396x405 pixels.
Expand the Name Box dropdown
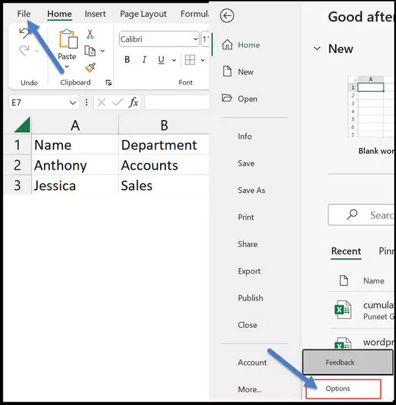click(73, 103)
